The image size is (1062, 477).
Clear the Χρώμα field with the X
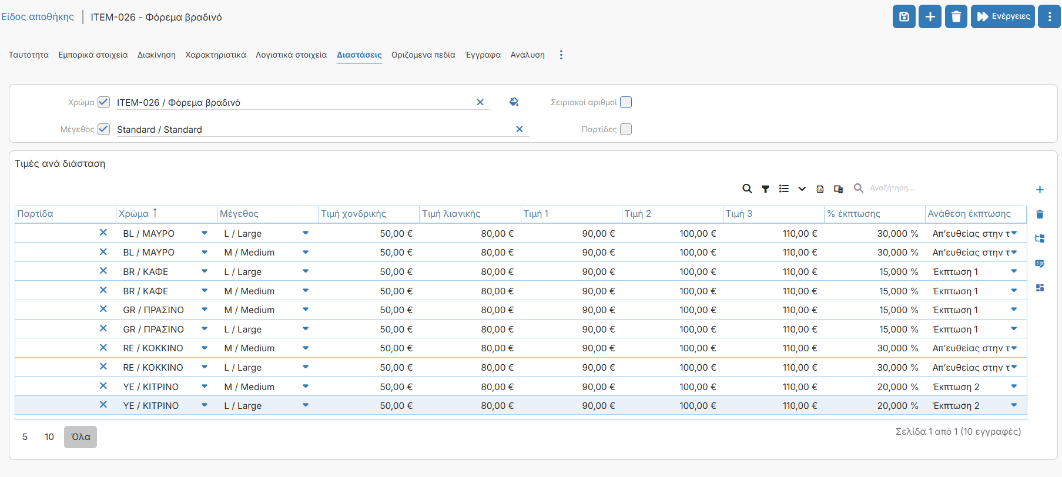click(x=480, y=102)
